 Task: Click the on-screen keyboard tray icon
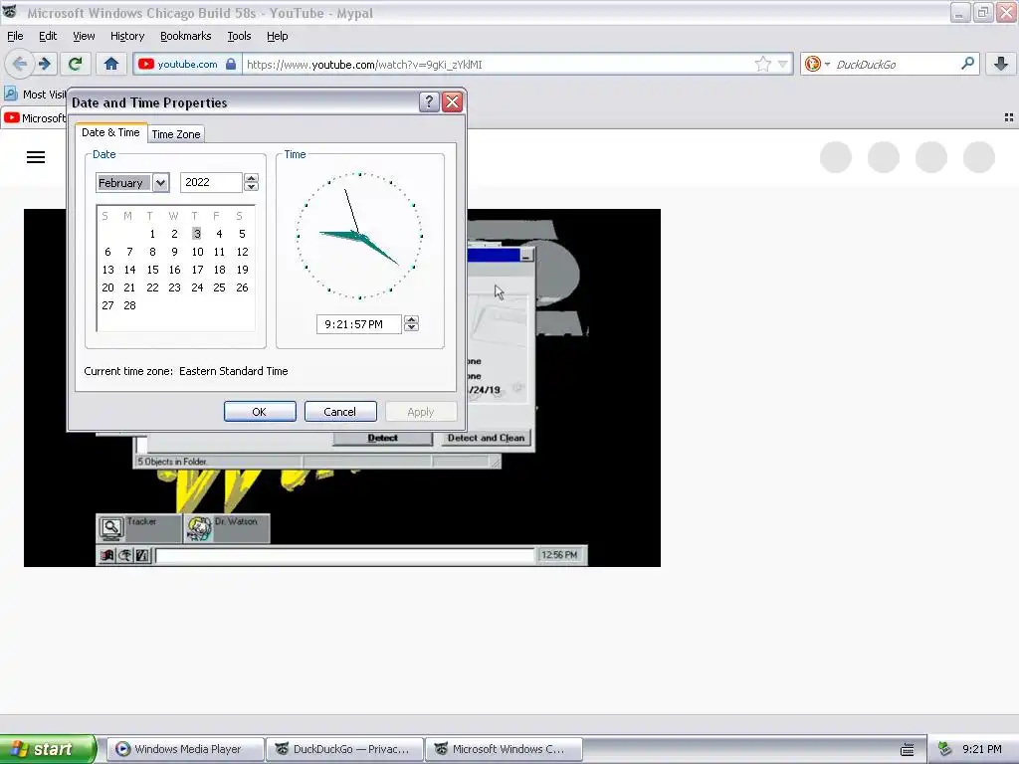tap(908, 750)
